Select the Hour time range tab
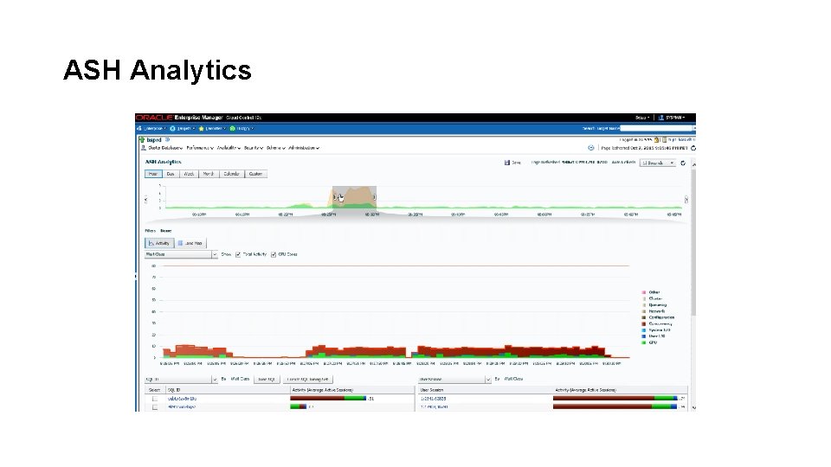The image size is (831, 467). coord(153,174)
